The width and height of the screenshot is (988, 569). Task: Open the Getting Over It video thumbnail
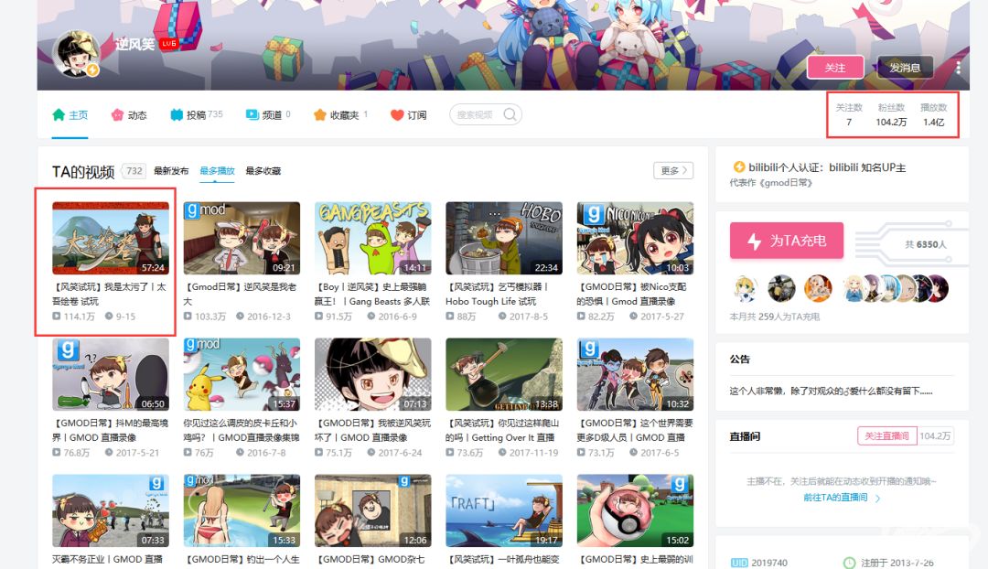coord(503,374)
